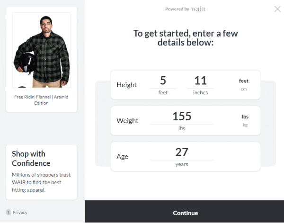284x223 pixels.
Task: Click the WAIR logo at top
Action: (198, 9)
